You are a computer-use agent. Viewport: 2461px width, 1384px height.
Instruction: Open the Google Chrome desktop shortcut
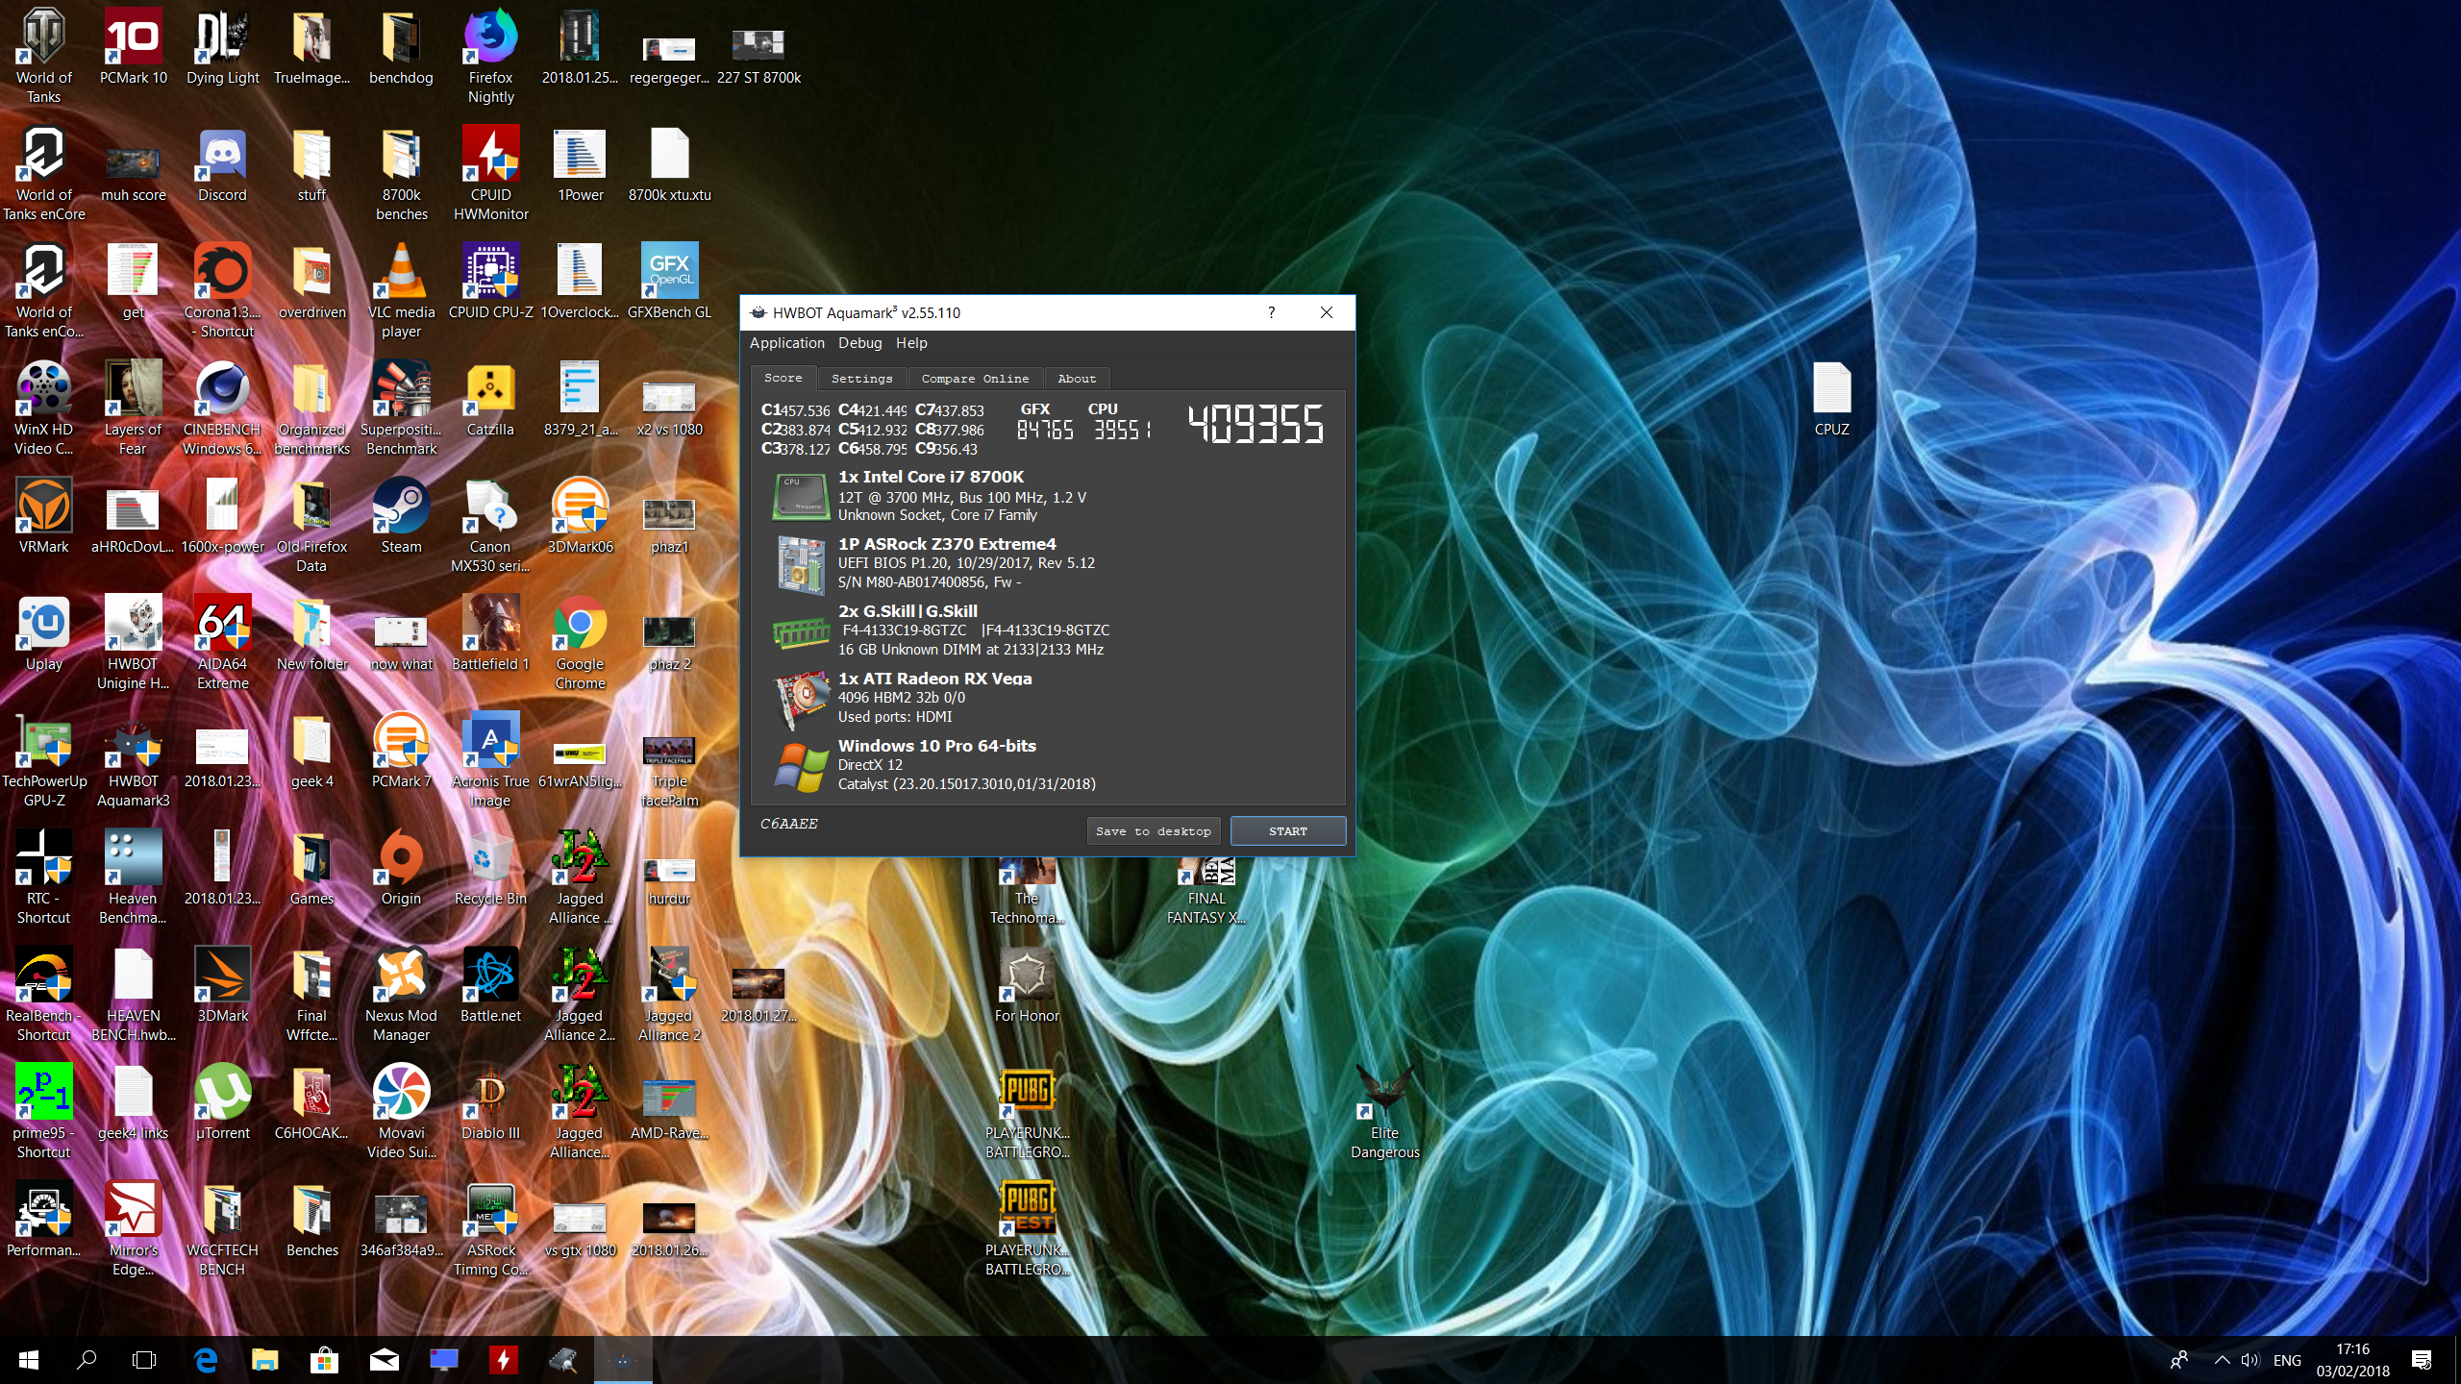tap(580, 644)
